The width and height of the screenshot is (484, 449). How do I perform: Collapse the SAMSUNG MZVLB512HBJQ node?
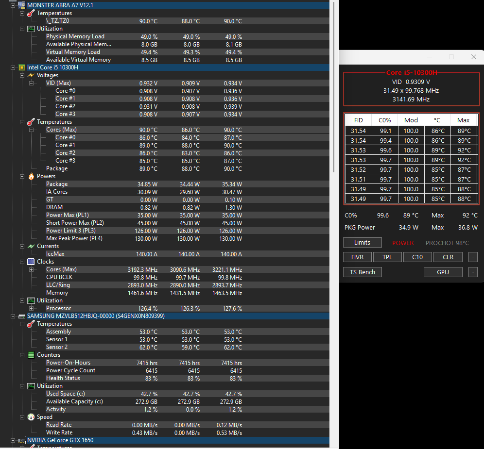coord(13,316)
